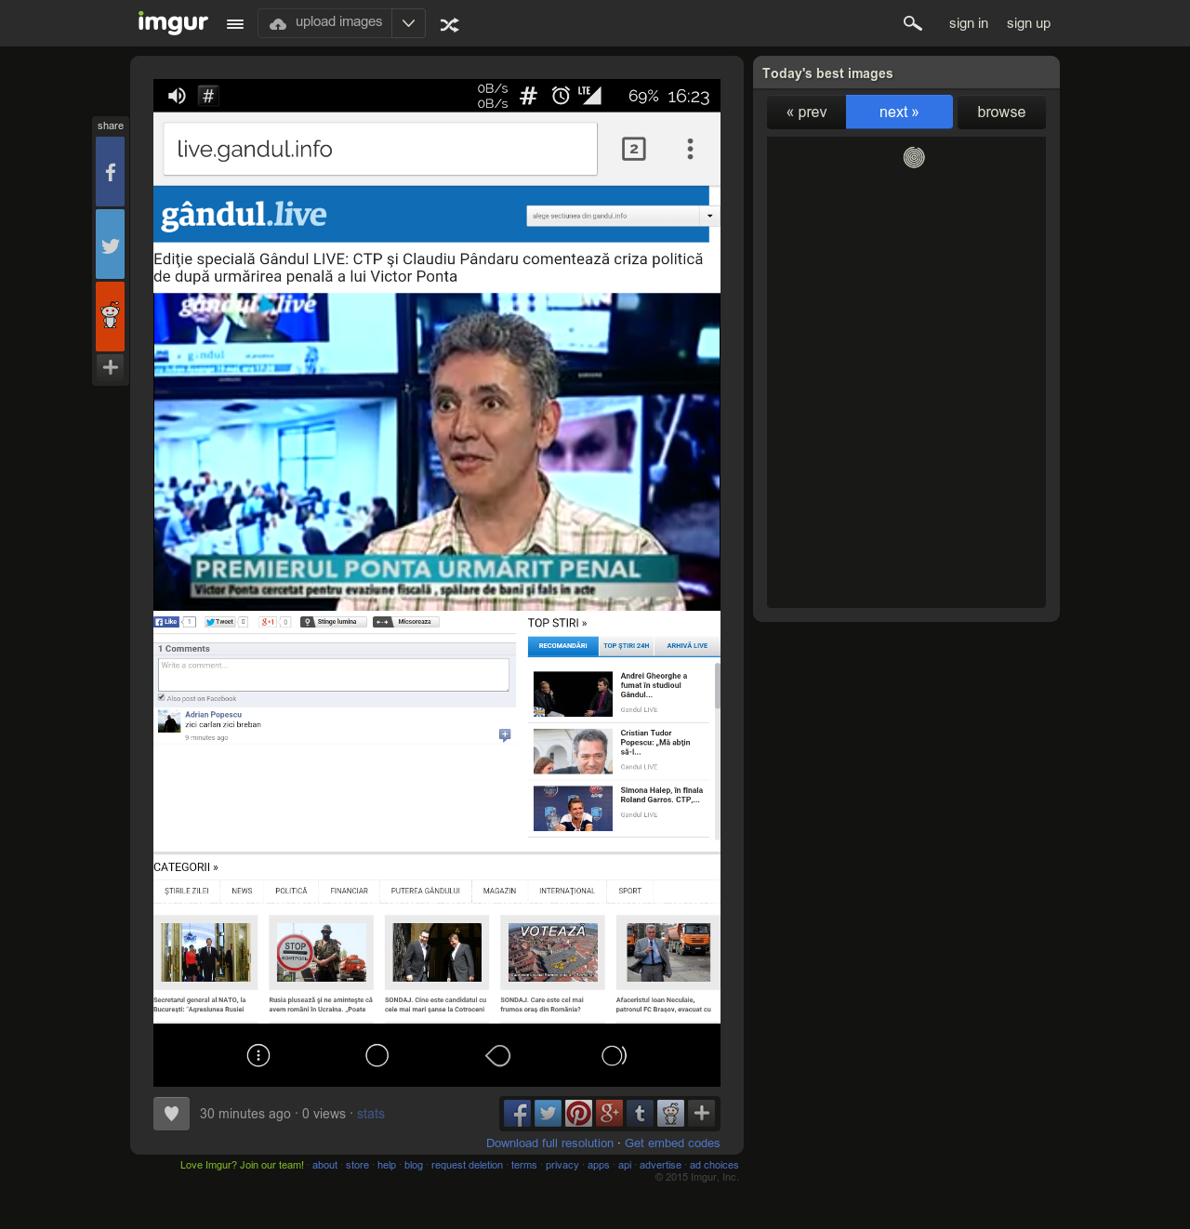The height and width of the screenshot is (1229, 1190).
Task: Open the privacy footer link
Action: point(562,1165)
